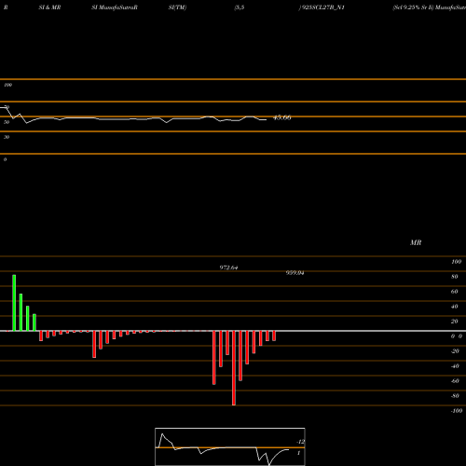This screenshot has height=466, width=466.
Task: Select the 959.04 price label
Action: point(295,273)
